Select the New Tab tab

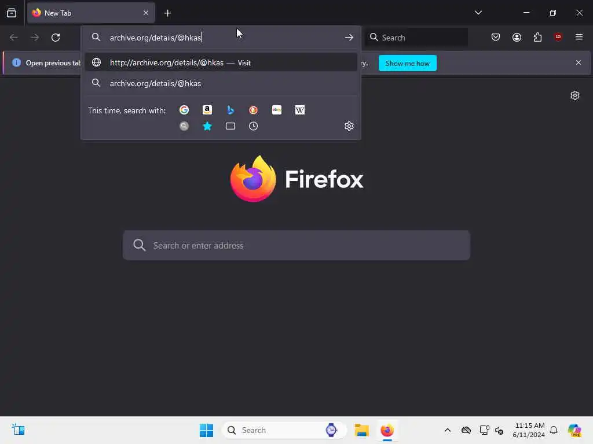[91, 13]
